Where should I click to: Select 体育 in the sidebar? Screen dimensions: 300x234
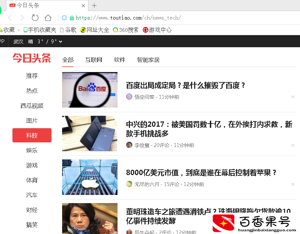coord(32,180)
